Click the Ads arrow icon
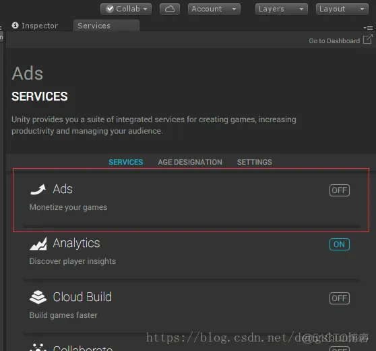Screen dimensions: 376x351 point(38,189)
